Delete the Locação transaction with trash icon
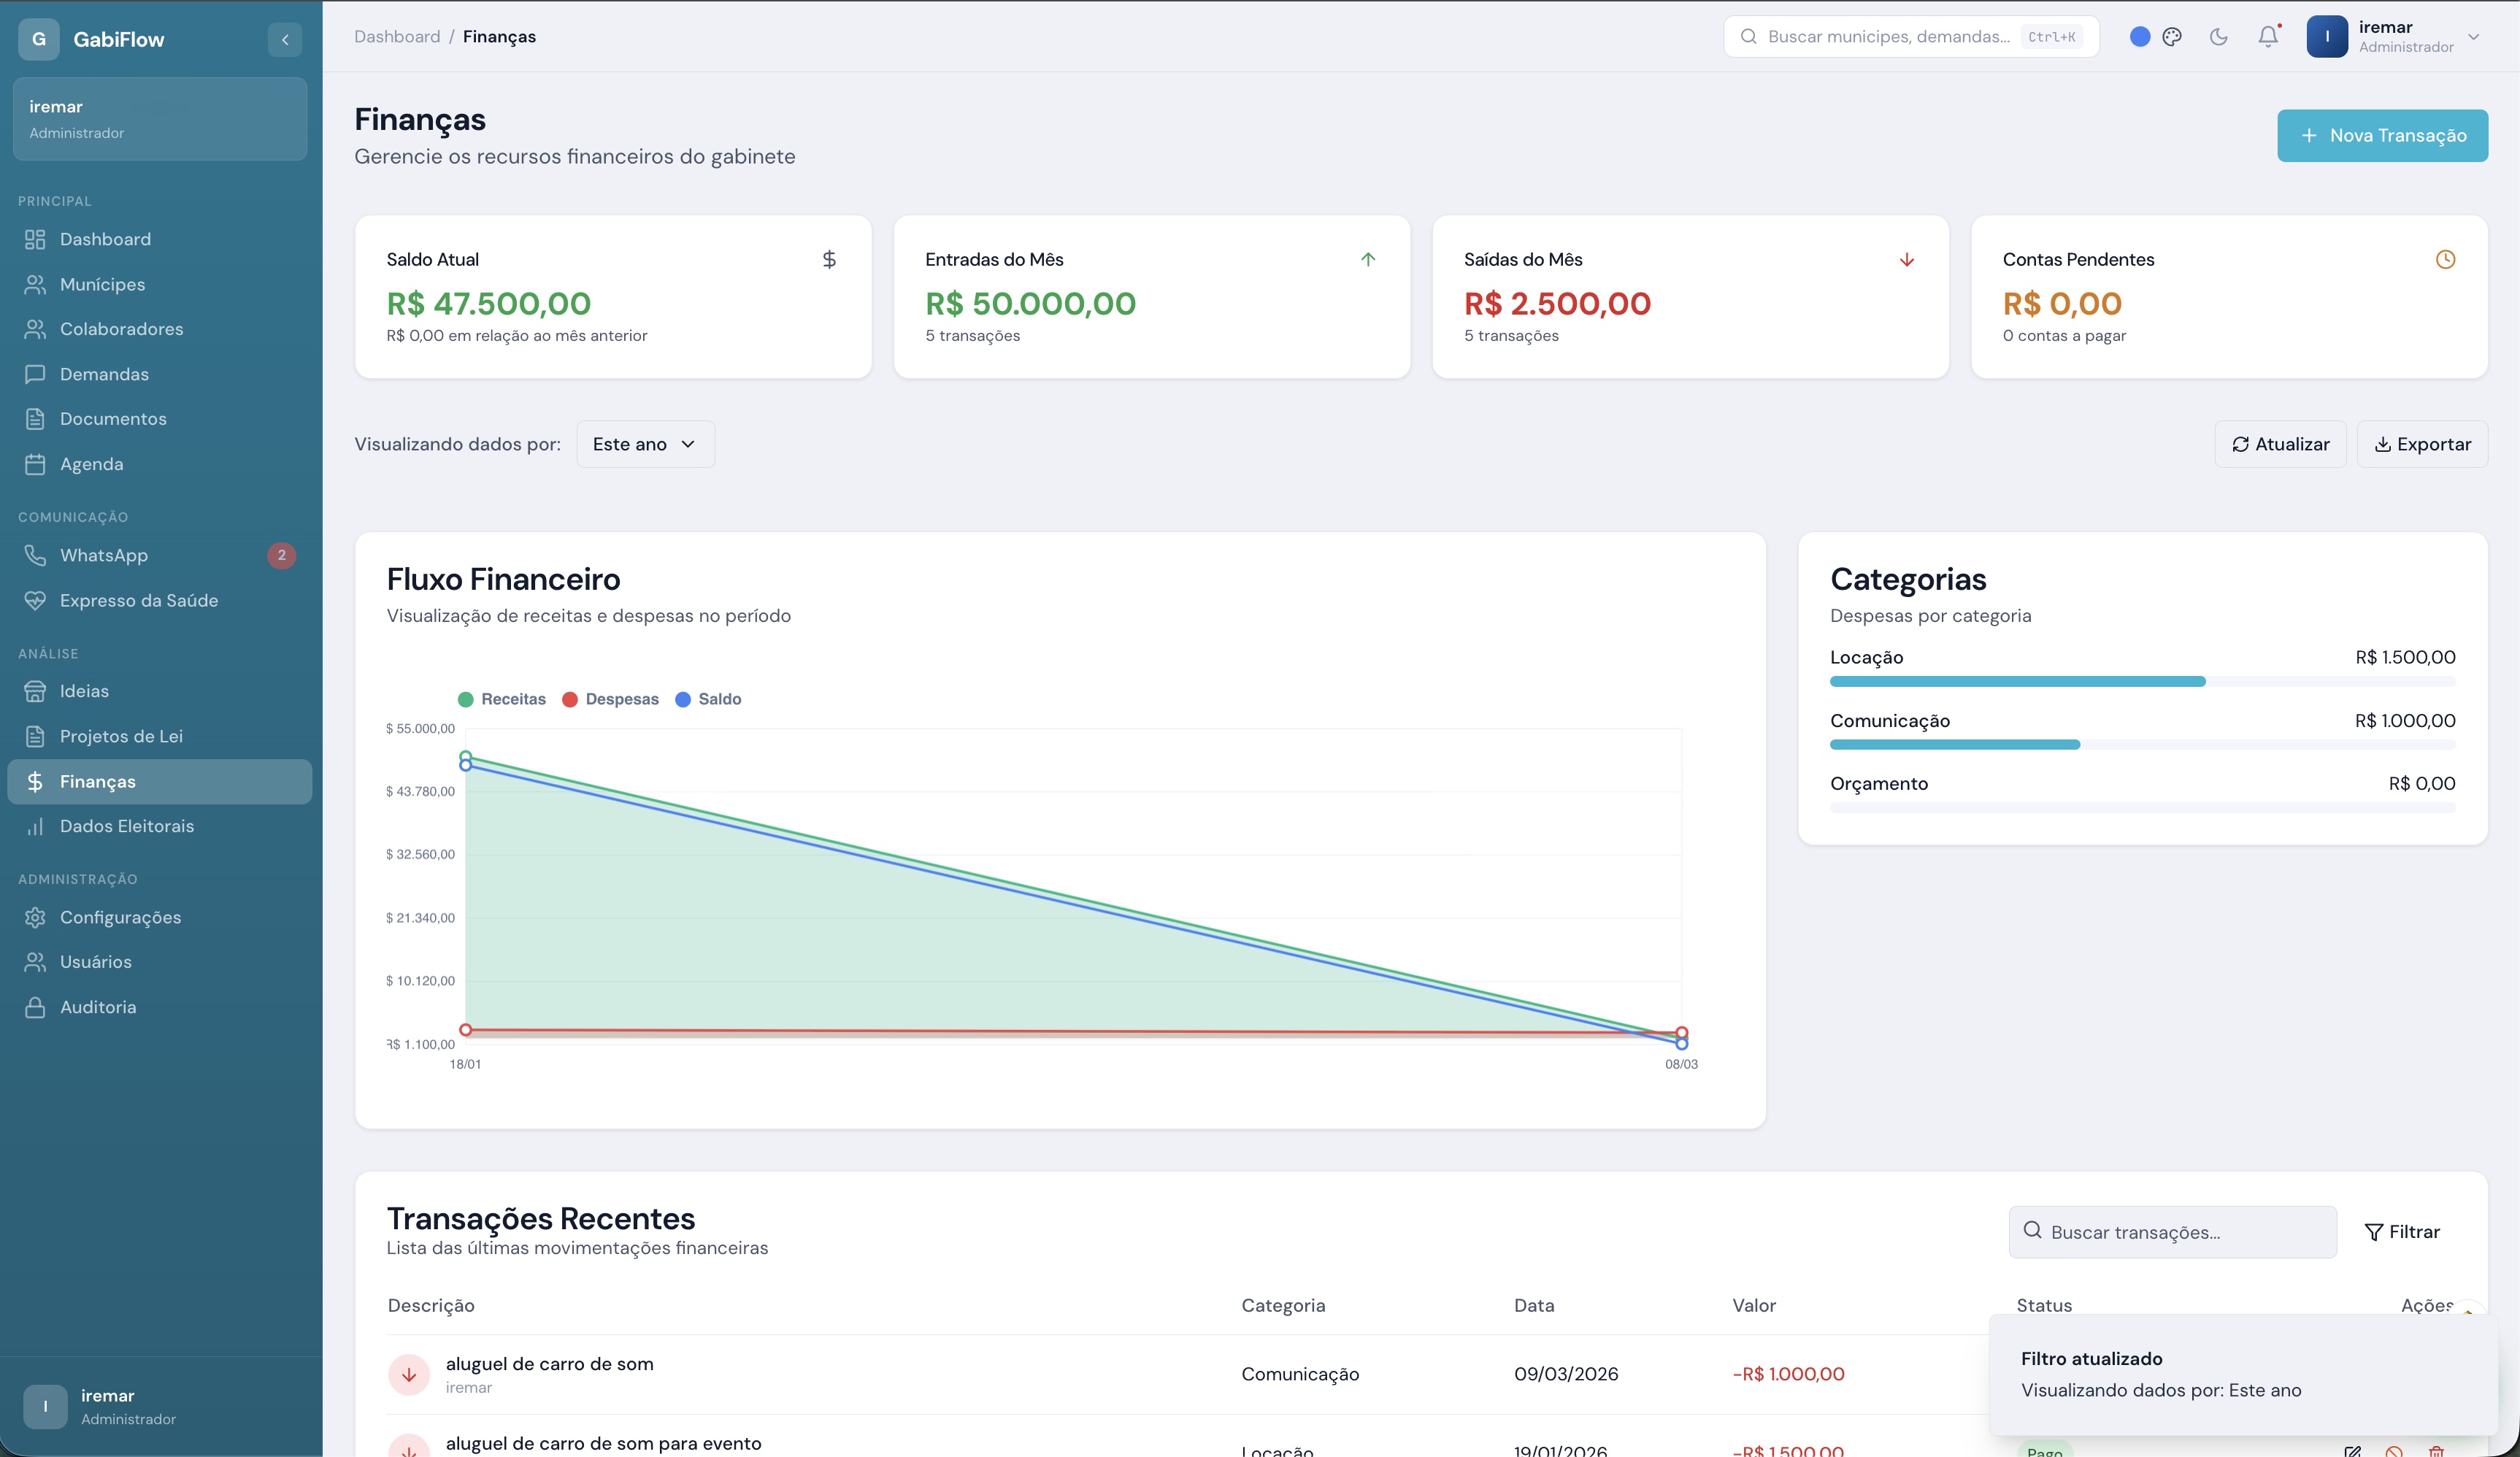Screen dimensions: 2520x1457 (x=2436, y=1451)
